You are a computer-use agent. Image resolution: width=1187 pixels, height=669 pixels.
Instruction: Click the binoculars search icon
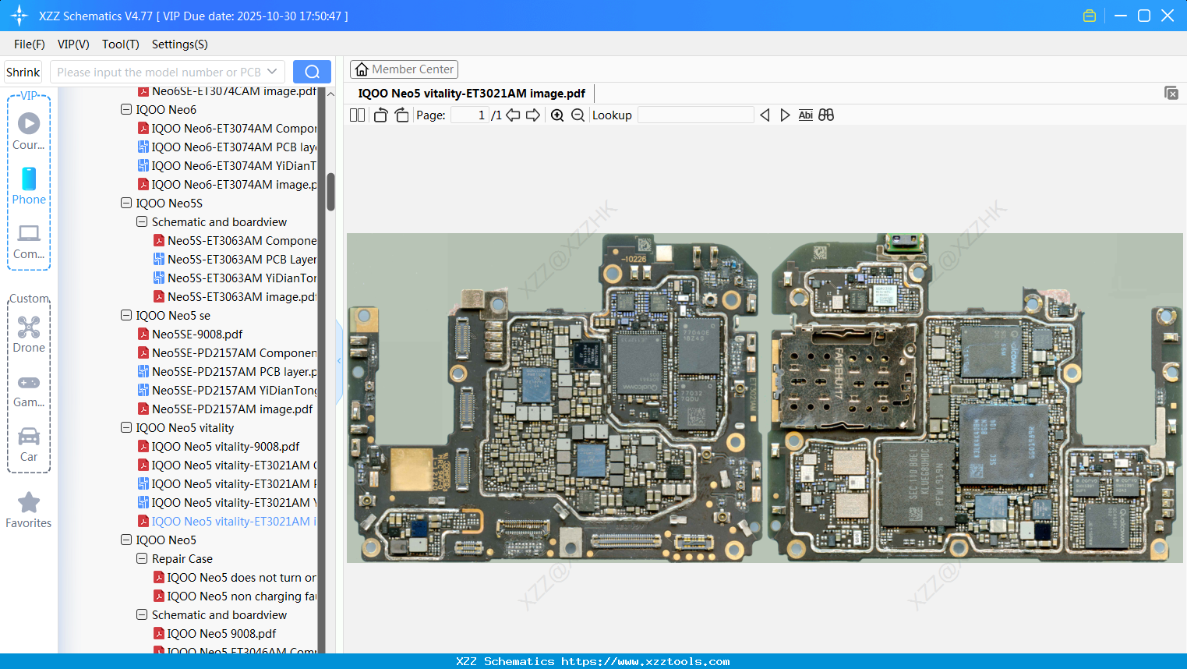[826, 115]
